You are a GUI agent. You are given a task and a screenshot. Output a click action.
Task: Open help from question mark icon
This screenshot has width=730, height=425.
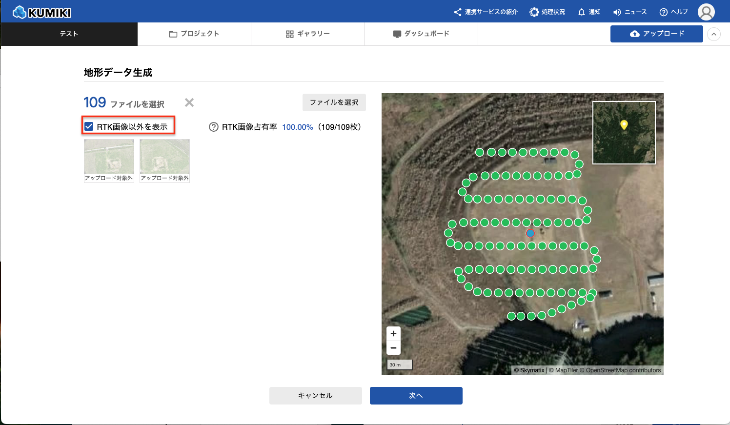tap(673, 12)
